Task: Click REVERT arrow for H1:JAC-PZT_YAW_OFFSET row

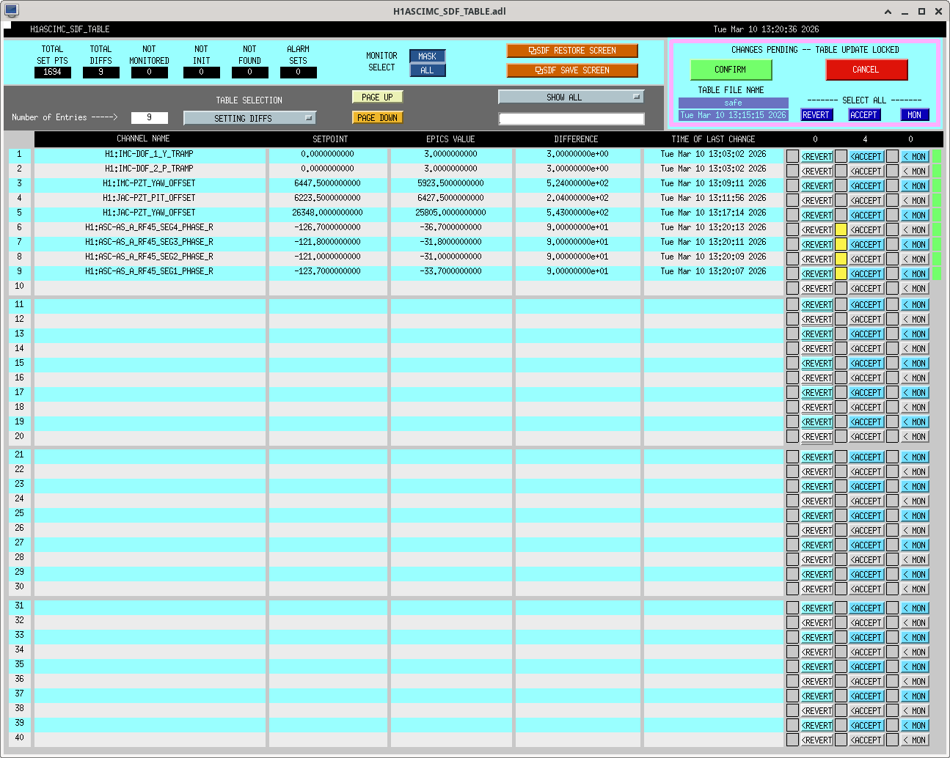Action: (x=816, y=215)
